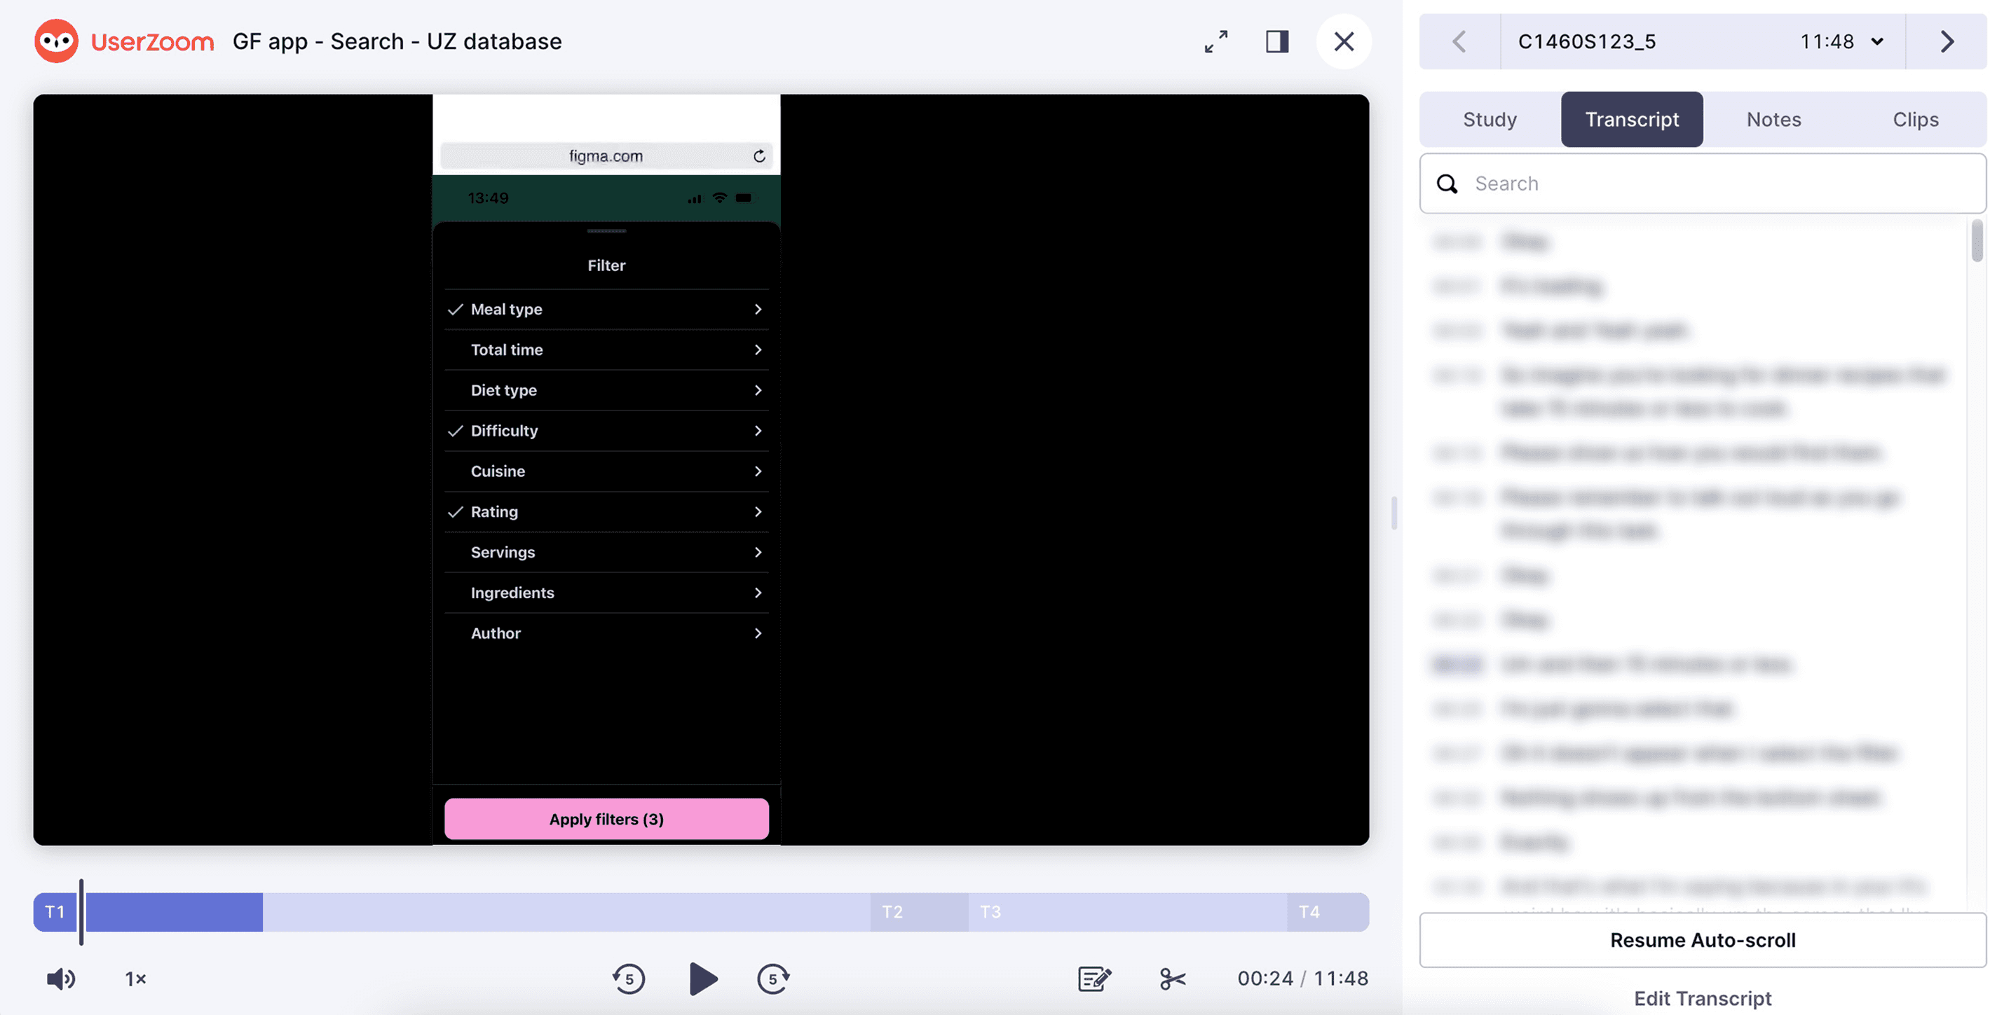The width and height of the screenshot is (1990, 1015).
Task: Enter fullscreen with the expand arrows icon
Action: (1216, 42)
